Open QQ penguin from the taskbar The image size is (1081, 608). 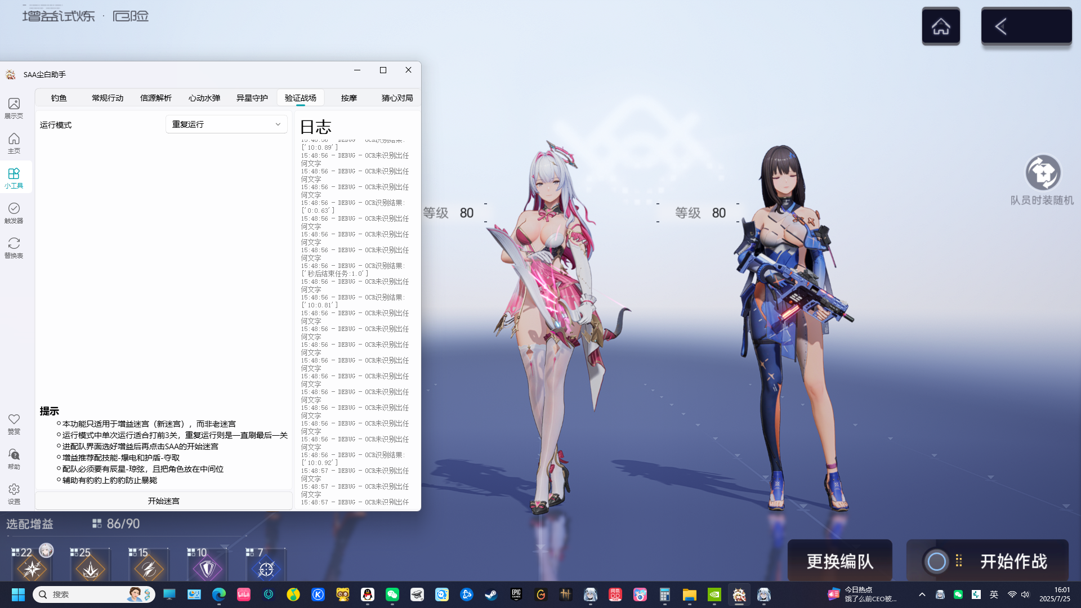(368, 594)
